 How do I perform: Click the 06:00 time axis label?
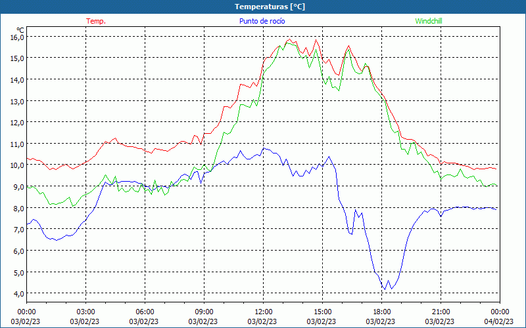point(144,312)
